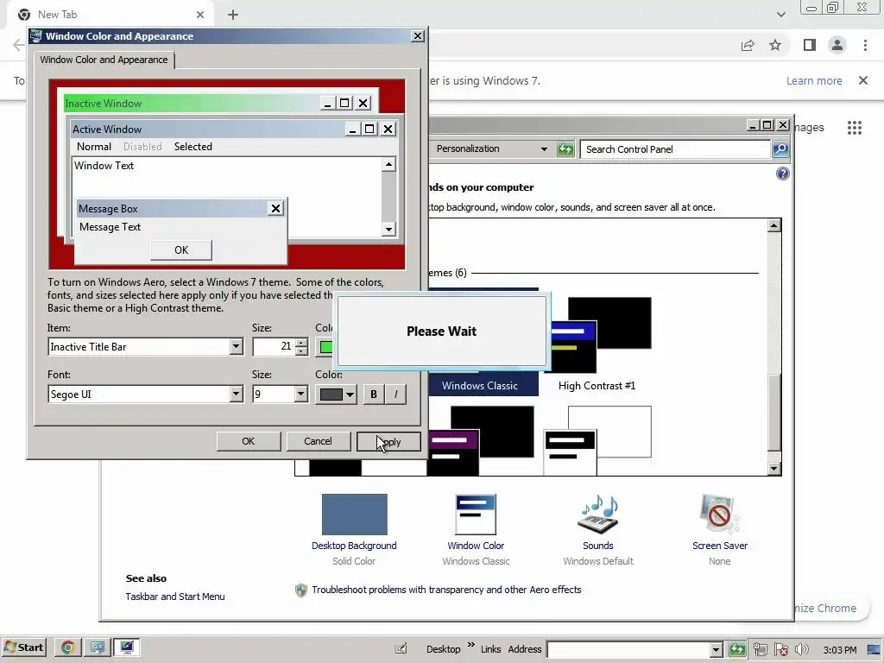Click the Personalization taskbar icon with monitor
This screenshot has width=884, height=663.
coord(127,647)
